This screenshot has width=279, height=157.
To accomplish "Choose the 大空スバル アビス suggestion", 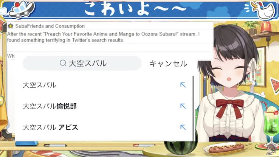I will (x=104, y=127).
